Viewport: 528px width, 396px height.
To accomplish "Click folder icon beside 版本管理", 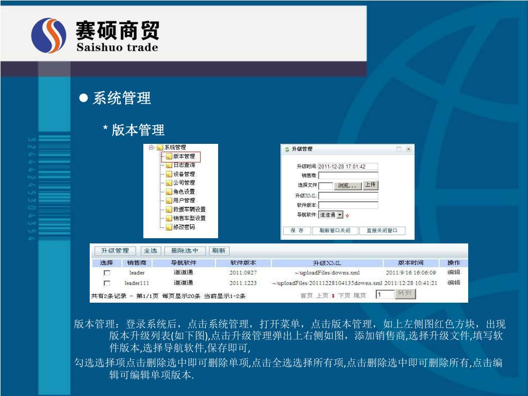I will click(x=169, y=156).
